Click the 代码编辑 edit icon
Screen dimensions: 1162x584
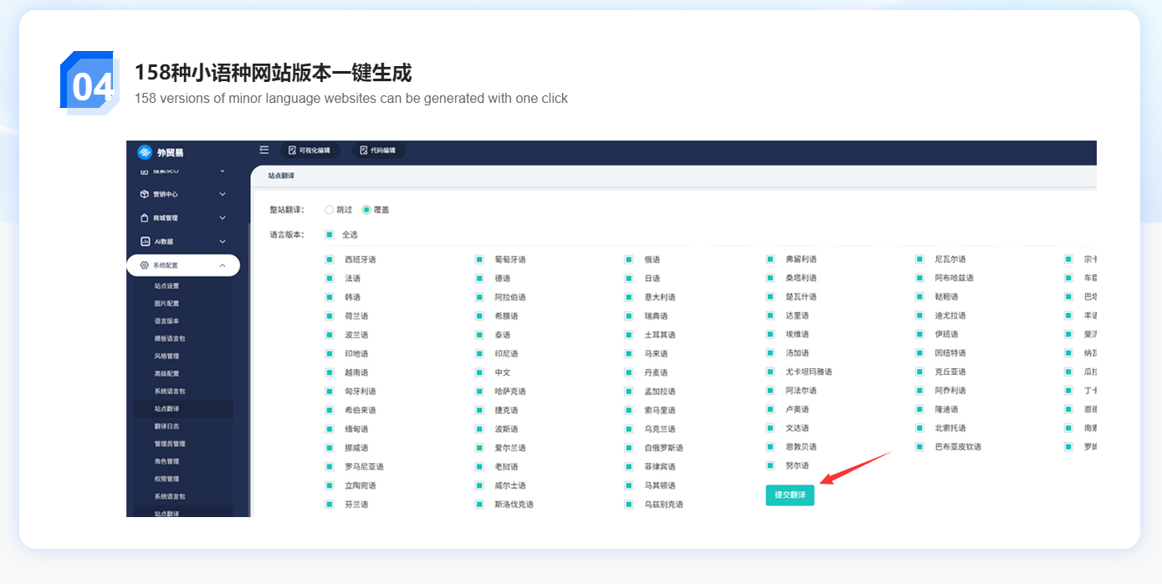[364, 151]
